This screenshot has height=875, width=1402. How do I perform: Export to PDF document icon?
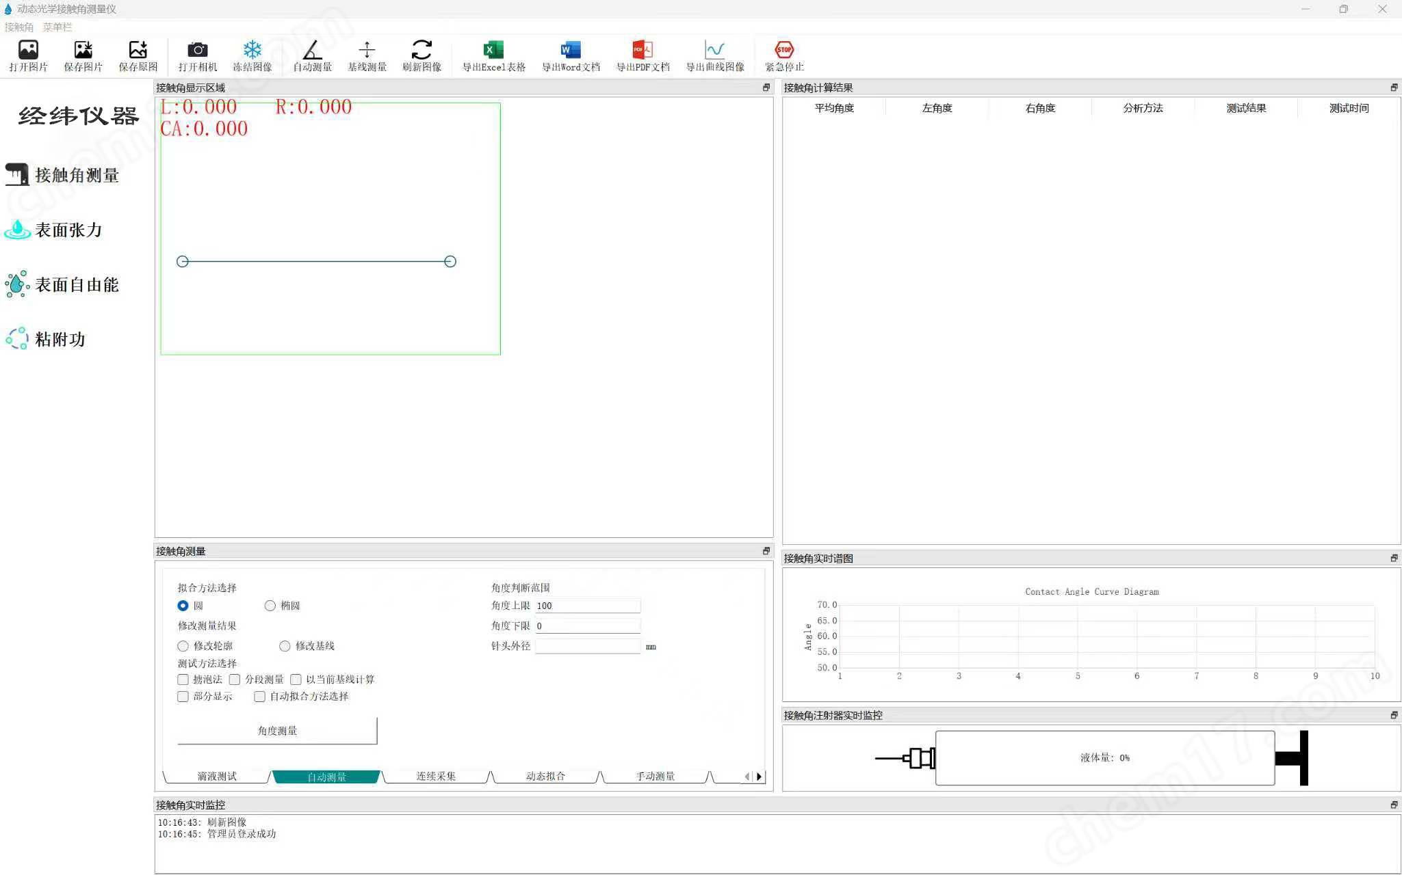642,51
